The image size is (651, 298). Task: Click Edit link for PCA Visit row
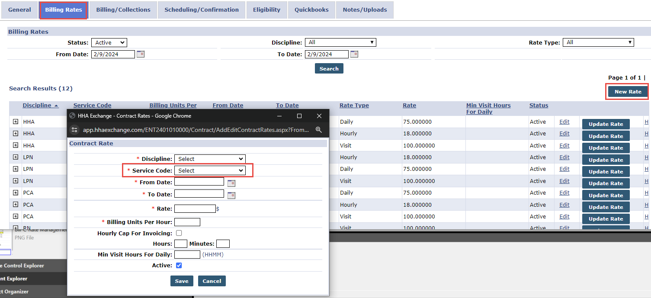click(564, 217)
